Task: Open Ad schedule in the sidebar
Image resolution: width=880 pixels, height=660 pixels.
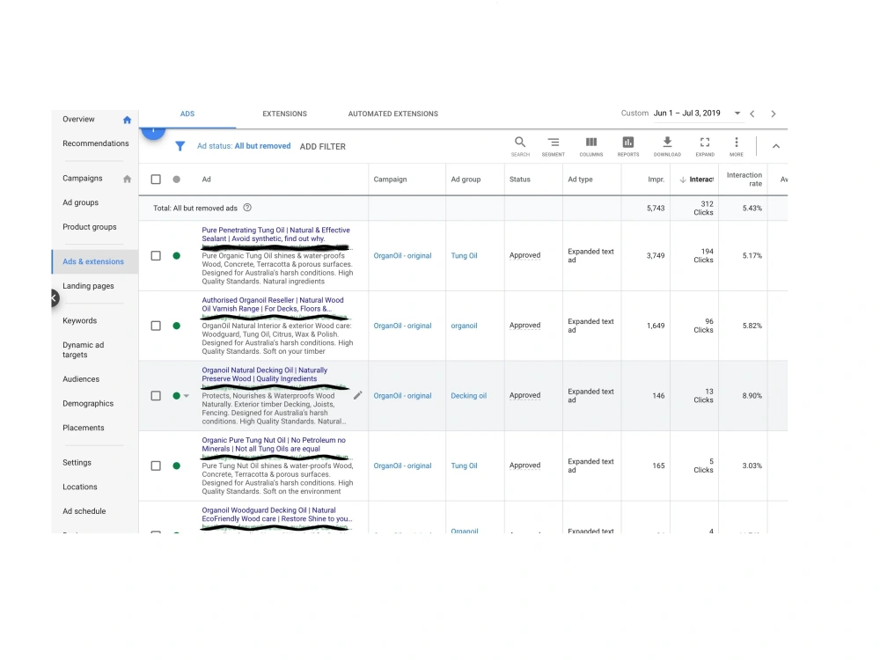Action: [x=84, y=511]
